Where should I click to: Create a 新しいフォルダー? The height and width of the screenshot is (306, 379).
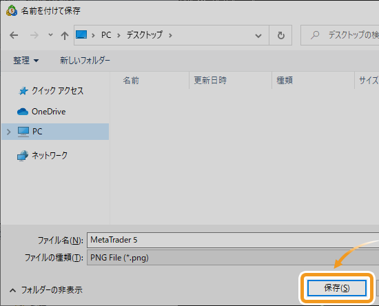tap(85, 61)
